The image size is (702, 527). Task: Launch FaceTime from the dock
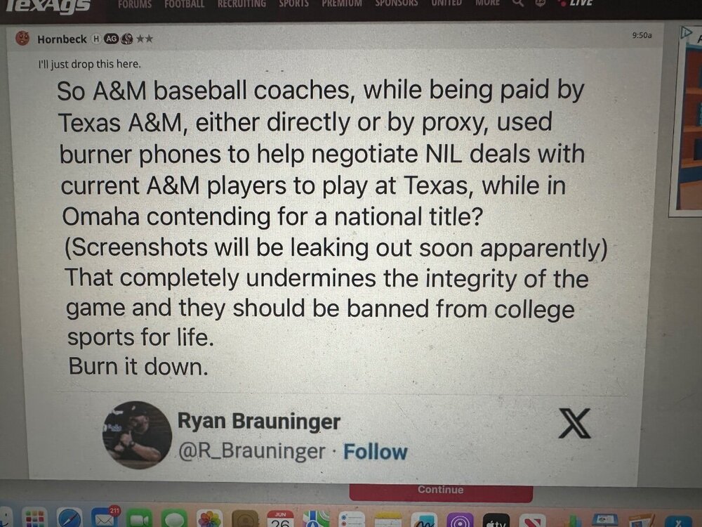140,519
